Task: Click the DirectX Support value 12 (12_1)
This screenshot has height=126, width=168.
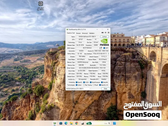Action: click(104, 56)
